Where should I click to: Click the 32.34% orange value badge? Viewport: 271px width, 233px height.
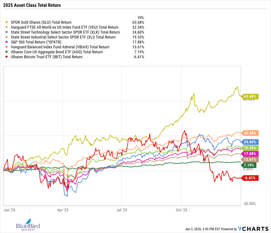(x=250, y=133)
